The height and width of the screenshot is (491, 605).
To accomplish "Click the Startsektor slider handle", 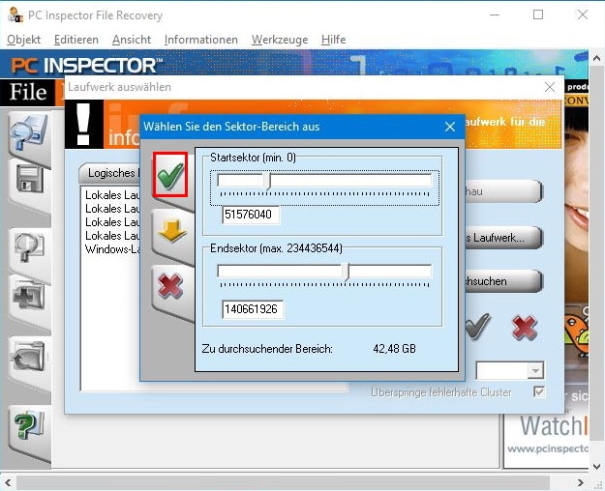I will [x=268, y=181].
